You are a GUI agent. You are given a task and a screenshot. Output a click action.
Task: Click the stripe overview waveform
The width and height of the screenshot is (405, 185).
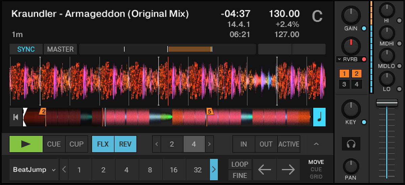pyautogui.click(x=167, y=117)
